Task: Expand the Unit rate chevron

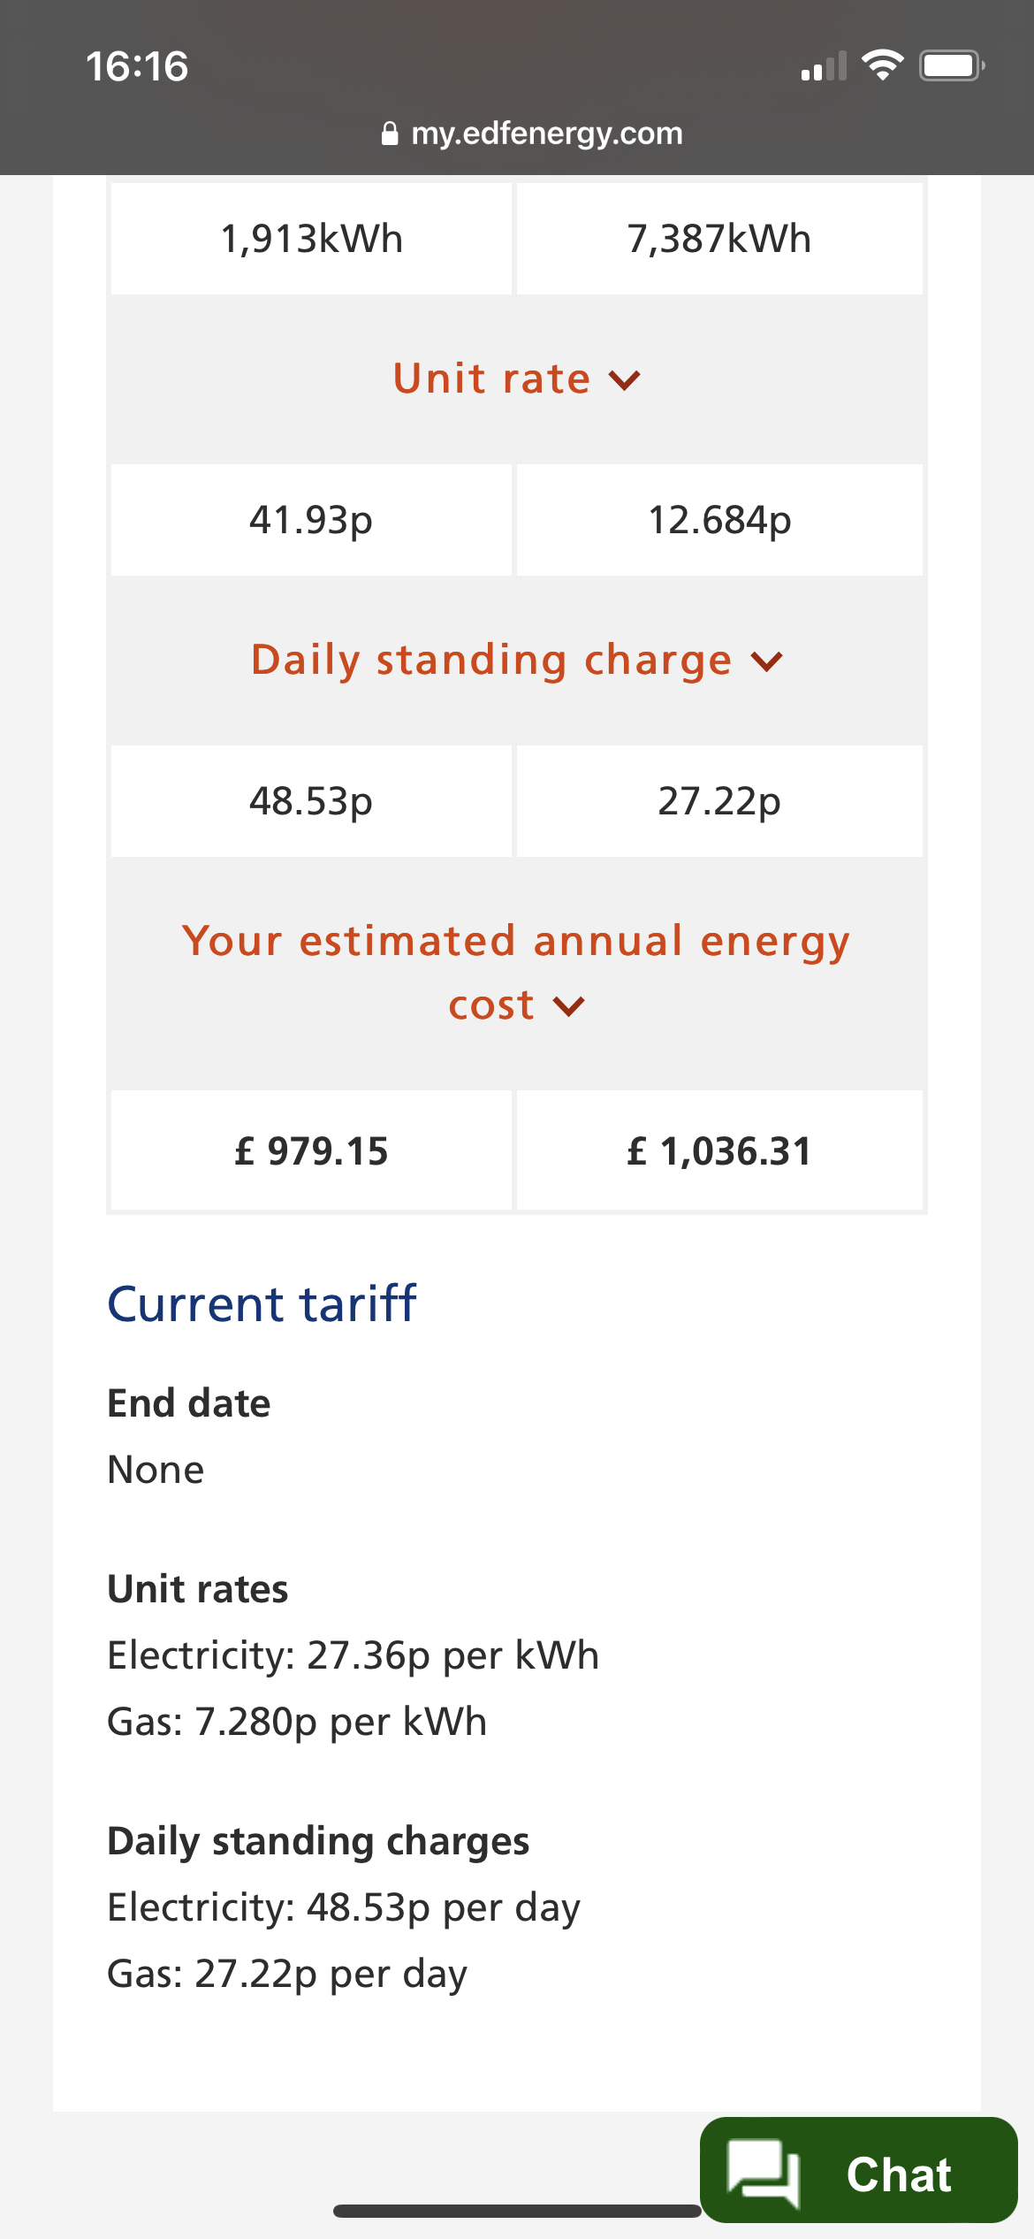Action: pyautogui.click(x=624, y=380)
